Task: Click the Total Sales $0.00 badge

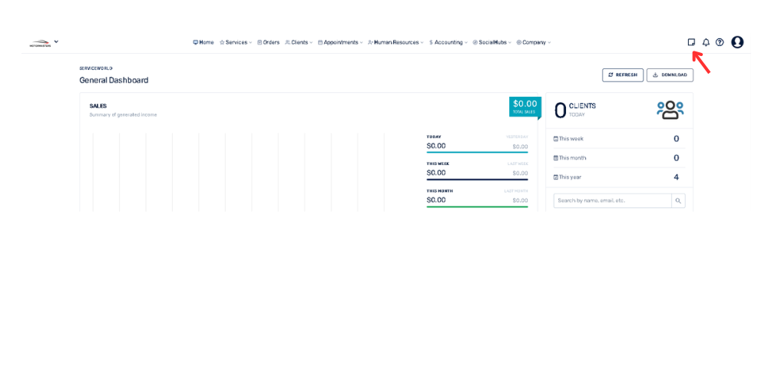Action: coord(525,106)
